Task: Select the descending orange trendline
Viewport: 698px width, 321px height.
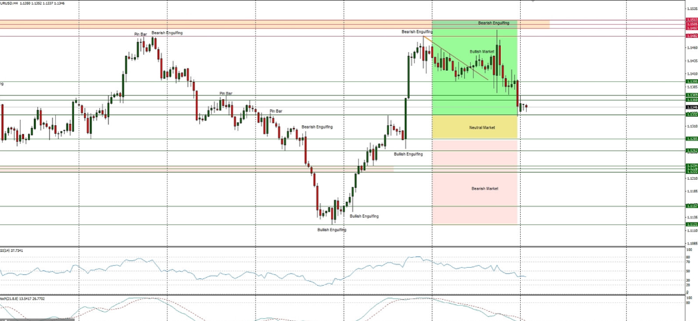Action: coord(460,60)
